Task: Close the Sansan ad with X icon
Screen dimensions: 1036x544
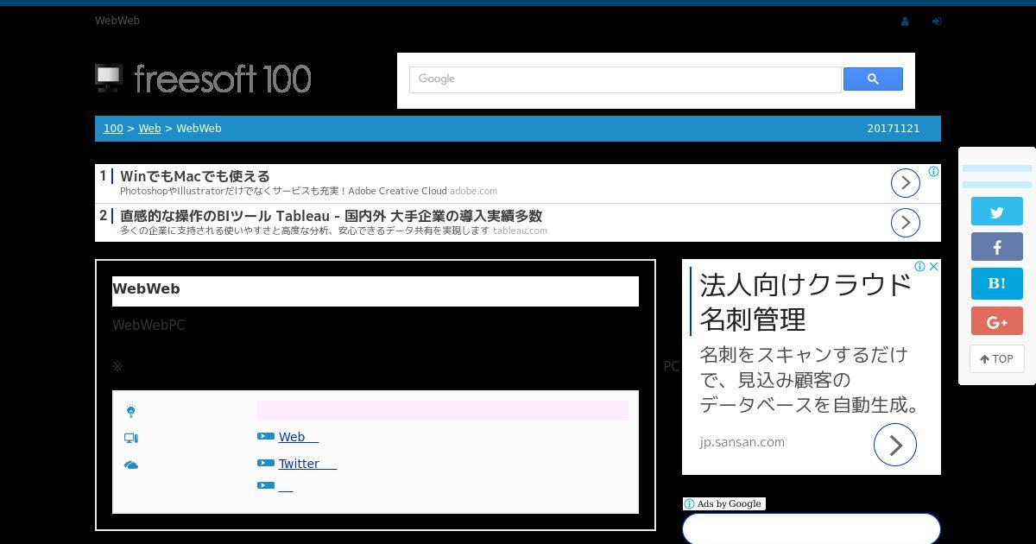Action: (x=933, y=267)
